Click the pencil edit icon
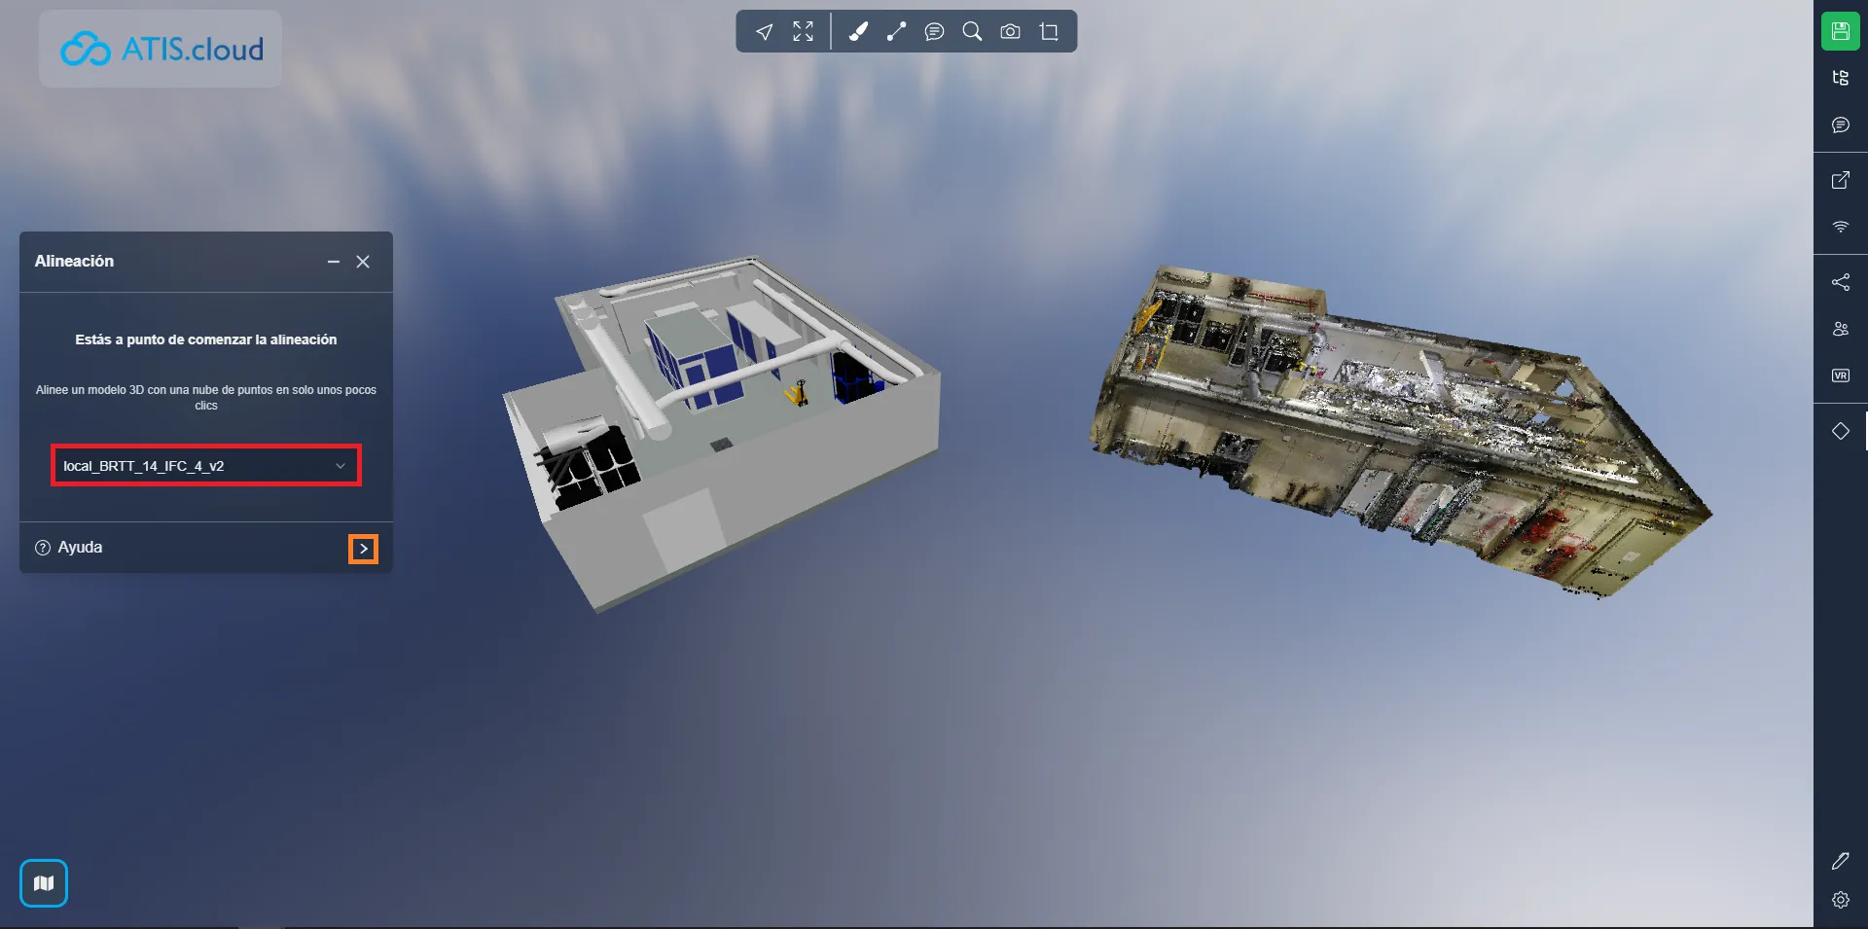 tap(1840, 861)
